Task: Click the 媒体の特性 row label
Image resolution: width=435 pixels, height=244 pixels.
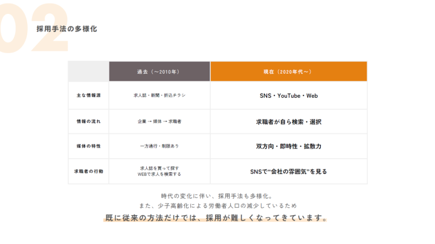Action: point(88,146)
